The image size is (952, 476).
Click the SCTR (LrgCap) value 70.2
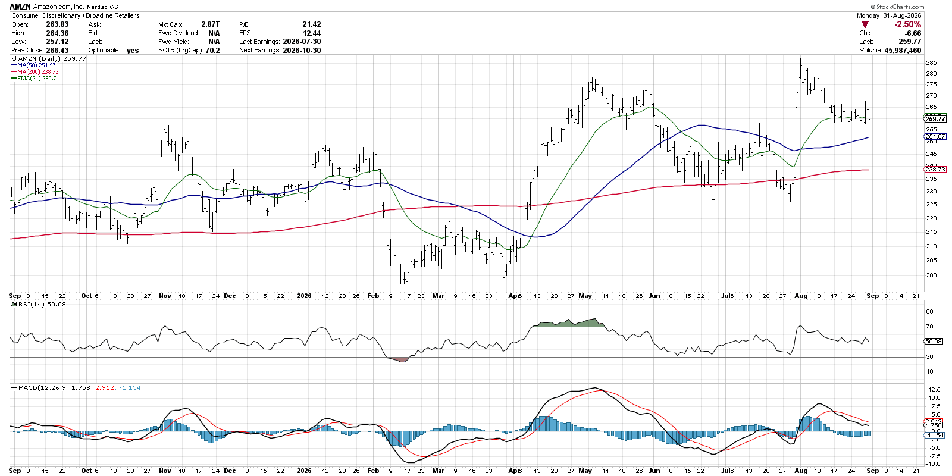point(212,51)
